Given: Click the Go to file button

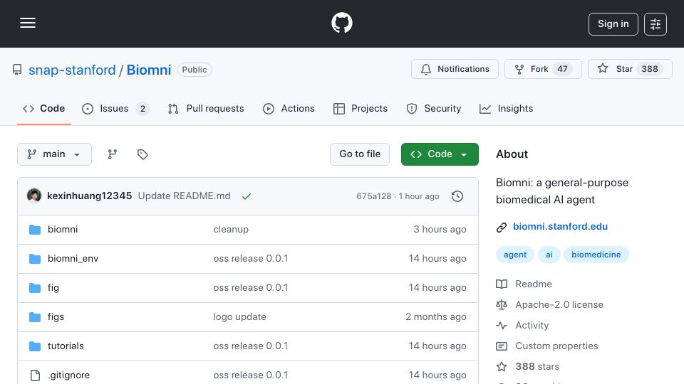Looking at the screenshot, I should coord(359,154).
